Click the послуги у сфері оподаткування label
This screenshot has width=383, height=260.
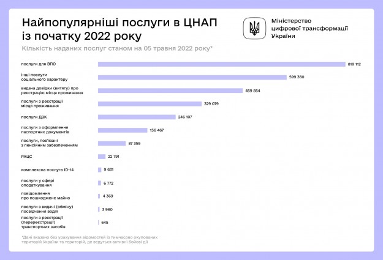coord(40,183)
